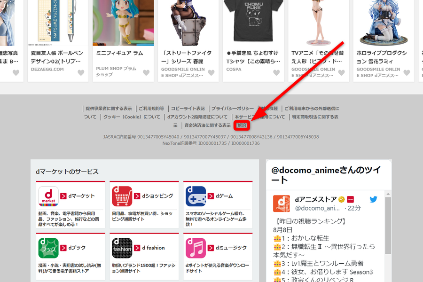The width and height of the screenshot is (423, 282).
Task: Click the 解約 link in footer
Action: pyautogui.click(x=242, y=125)
